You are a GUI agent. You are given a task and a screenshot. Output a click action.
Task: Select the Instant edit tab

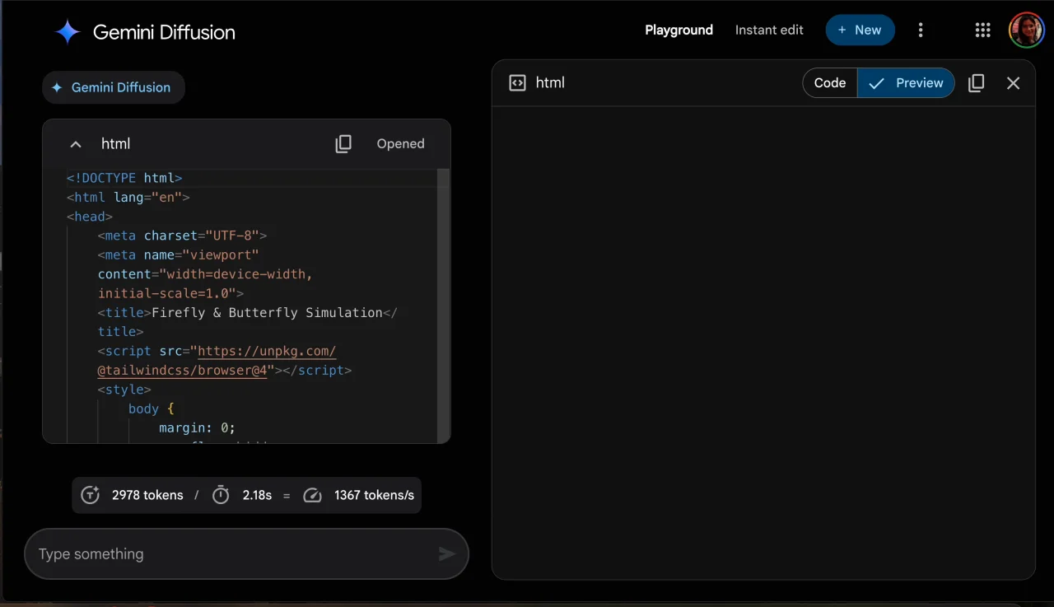pyautogui.click(x=769, y=30)
